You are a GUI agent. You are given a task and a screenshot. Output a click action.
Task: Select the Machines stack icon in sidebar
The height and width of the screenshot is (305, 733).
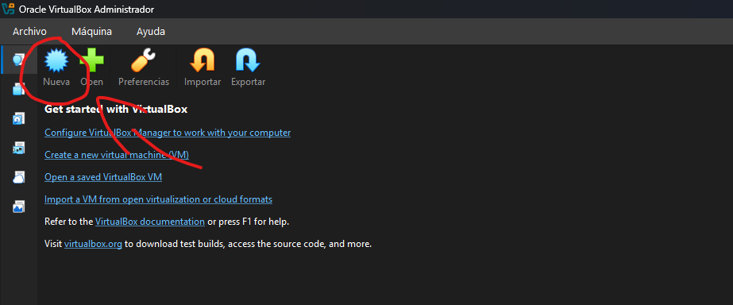point(19,89)
